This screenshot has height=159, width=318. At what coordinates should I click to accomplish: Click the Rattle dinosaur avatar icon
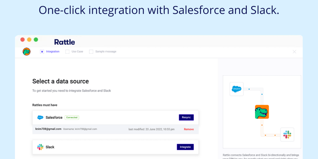coord(26,52)
